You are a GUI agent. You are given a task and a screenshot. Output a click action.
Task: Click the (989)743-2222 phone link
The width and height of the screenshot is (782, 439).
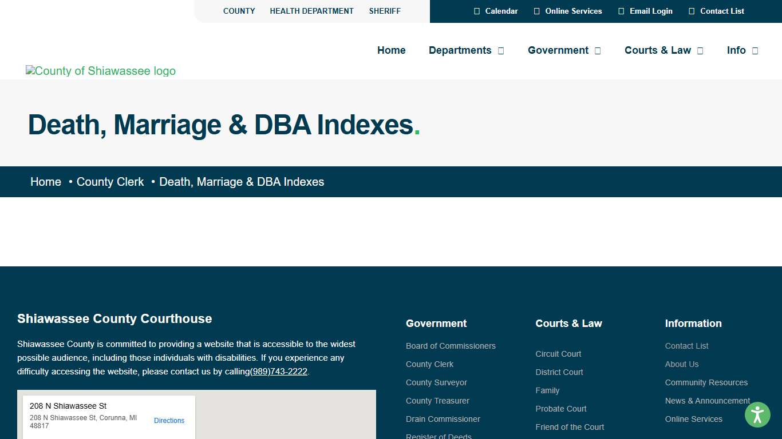(x=279, y=371)
